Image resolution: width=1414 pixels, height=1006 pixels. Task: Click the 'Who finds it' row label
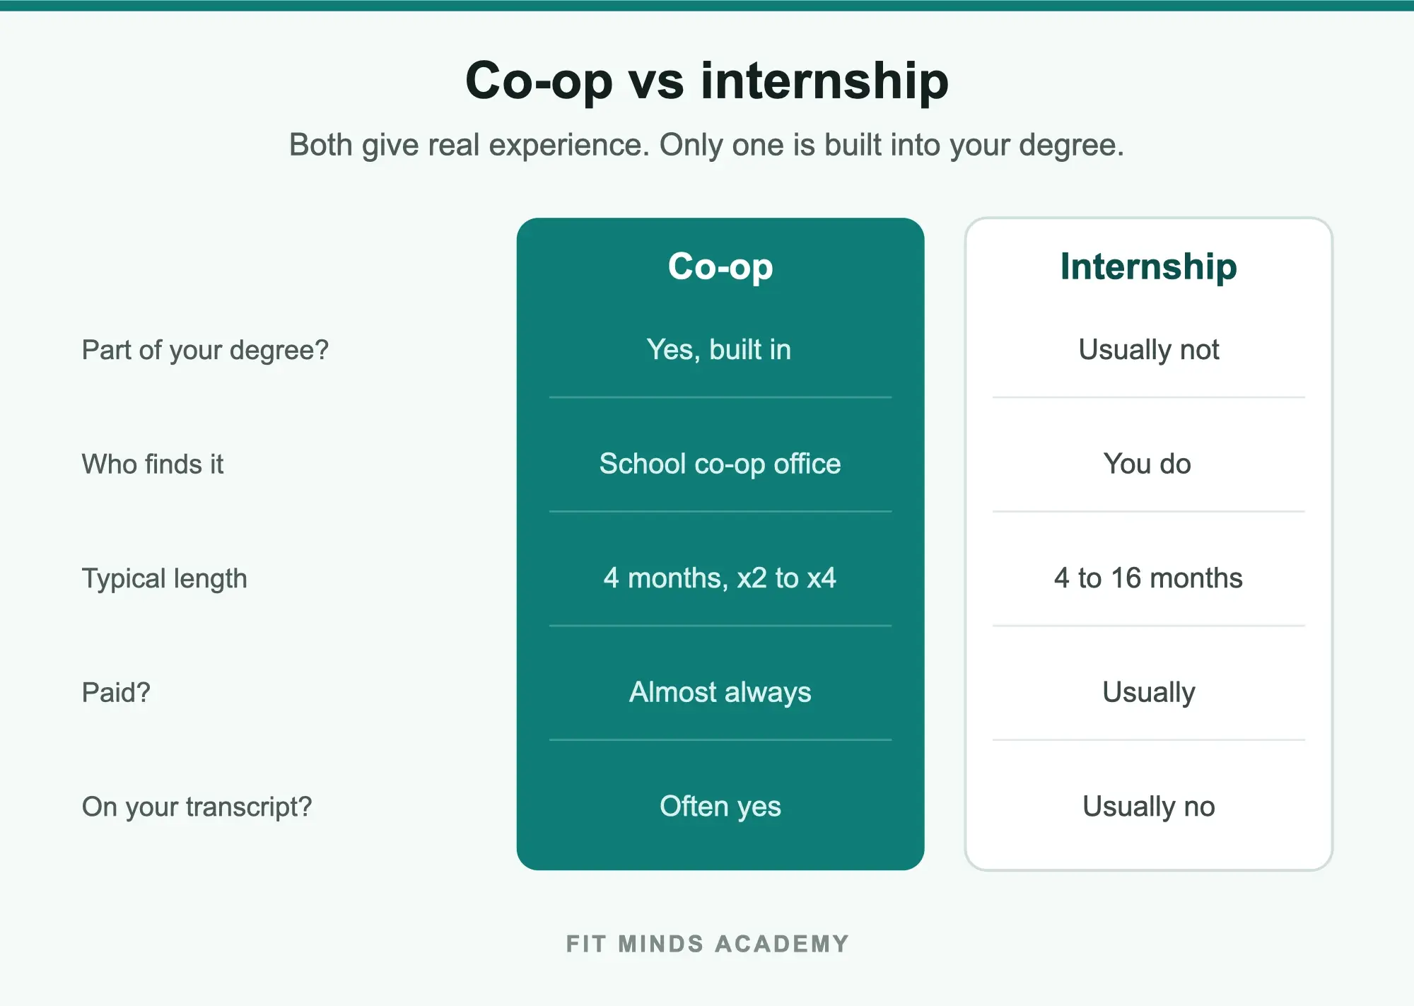(153, 464)
